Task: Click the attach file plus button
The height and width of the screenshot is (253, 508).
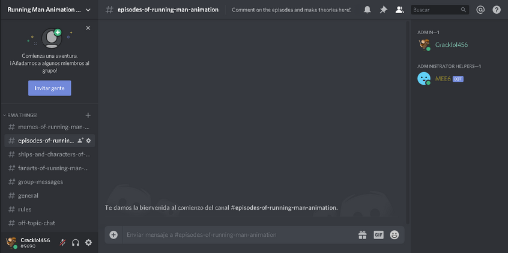Action: 113,235
